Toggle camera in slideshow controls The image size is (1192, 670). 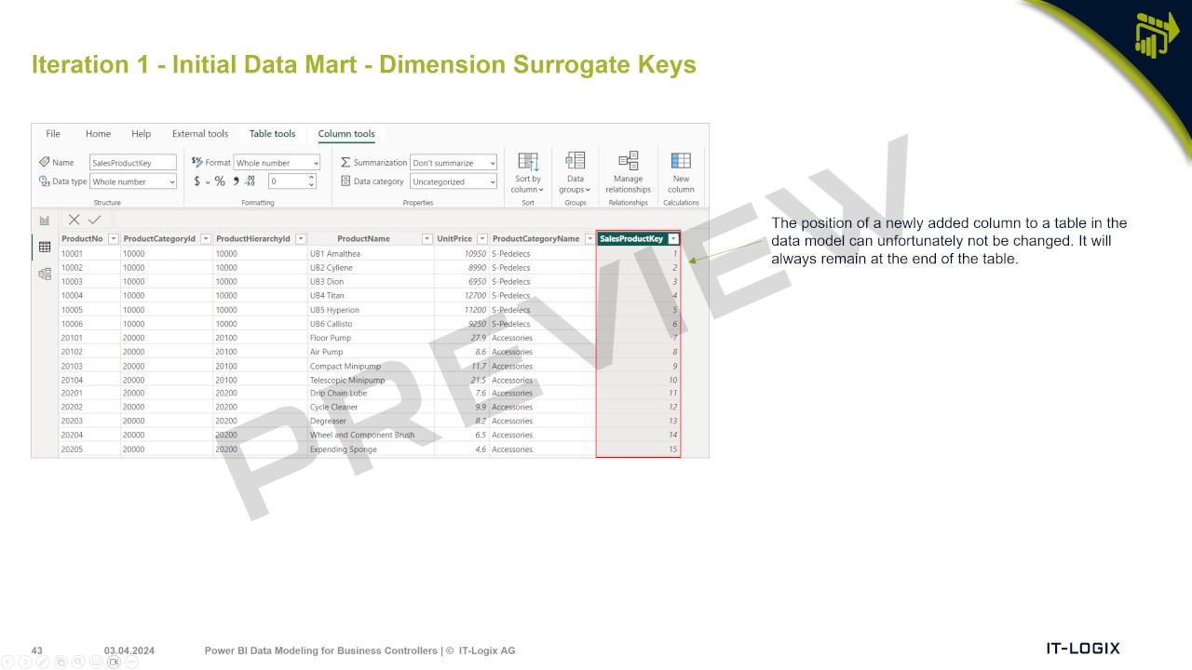click(x=115, y=662)
